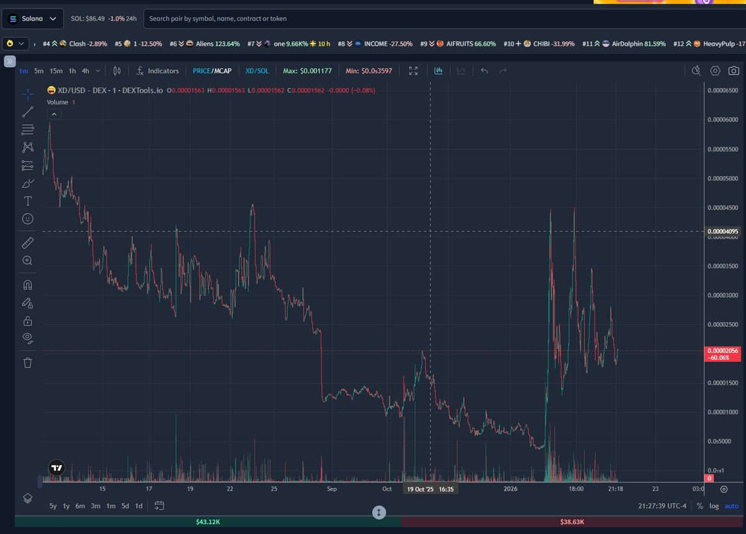Set range to 5y
Viewport: 746px width, 534px height.
point(53,506)
